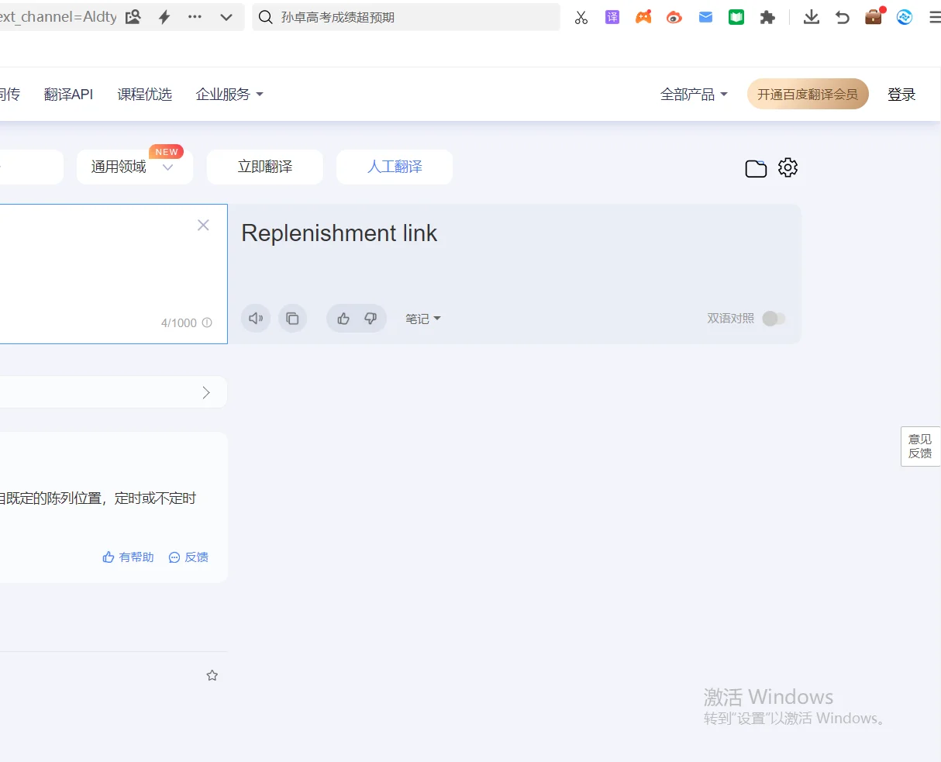The image size is (941, 762).
Task: Click the 有帮助 helpful link
Action: pyautogui.click(x=129, y=557)
